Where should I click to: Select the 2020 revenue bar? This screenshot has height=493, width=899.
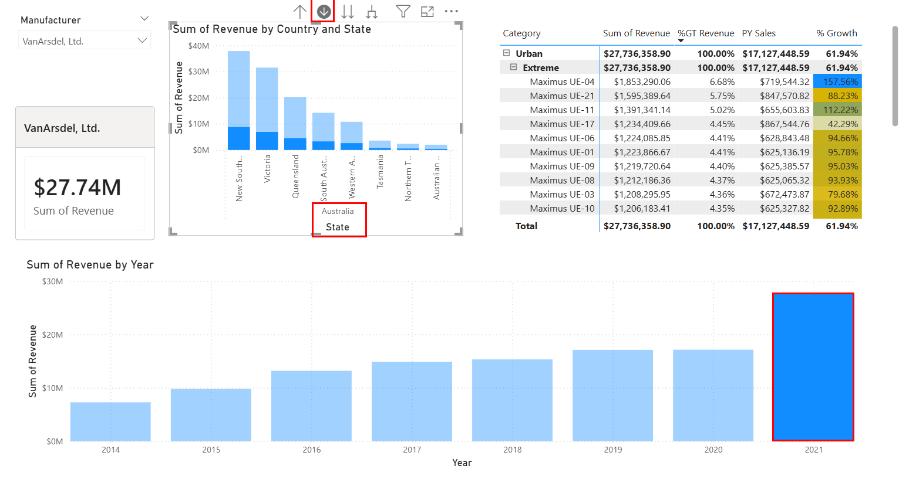coord(713,396)
